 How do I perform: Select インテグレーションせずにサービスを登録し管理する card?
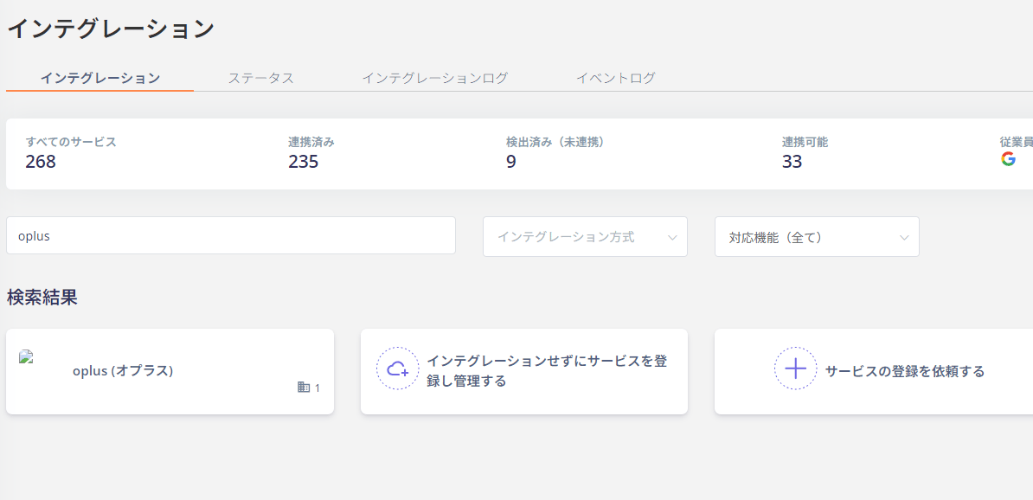point(524,372)
